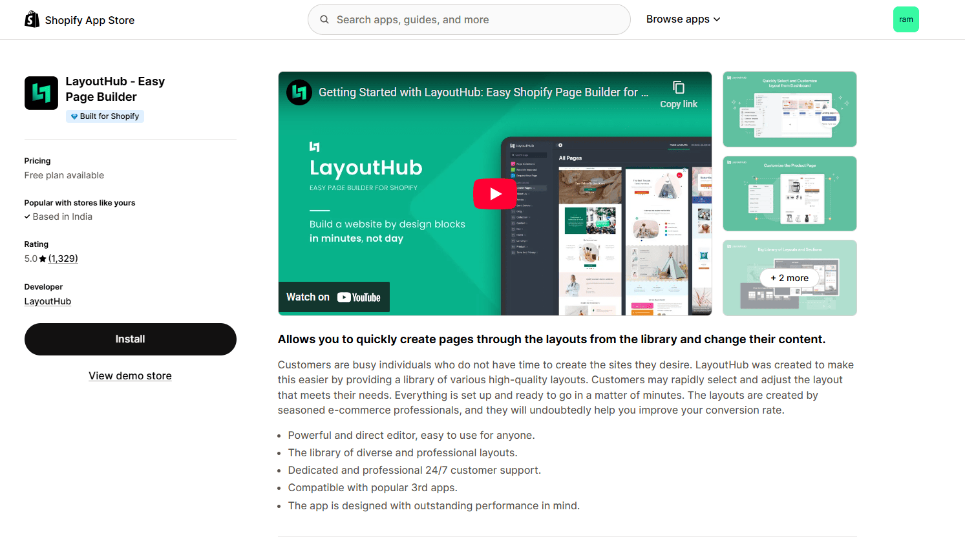The height and width of the screenshot is (539, 965).
Task: Click the Pricing label
Action: coord(37,161)
